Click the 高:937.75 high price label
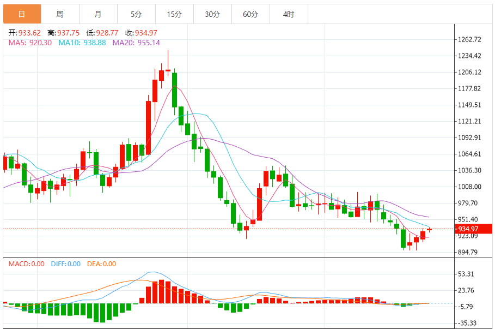The image size is (495, 329). [x=64, y=33]
